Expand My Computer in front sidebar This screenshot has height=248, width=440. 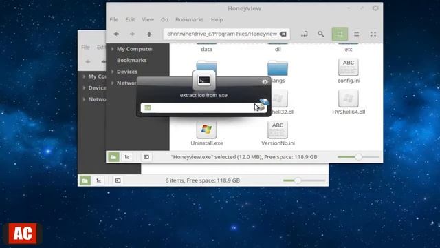[112, 49]
